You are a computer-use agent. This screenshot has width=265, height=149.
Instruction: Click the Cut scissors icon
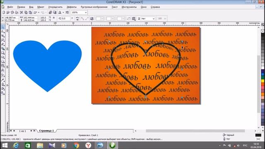click(x=22, y=12)
